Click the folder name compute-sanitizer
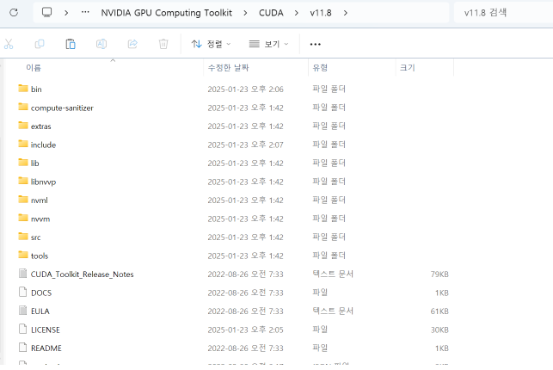The image size is (553, 370). [62, 108]
